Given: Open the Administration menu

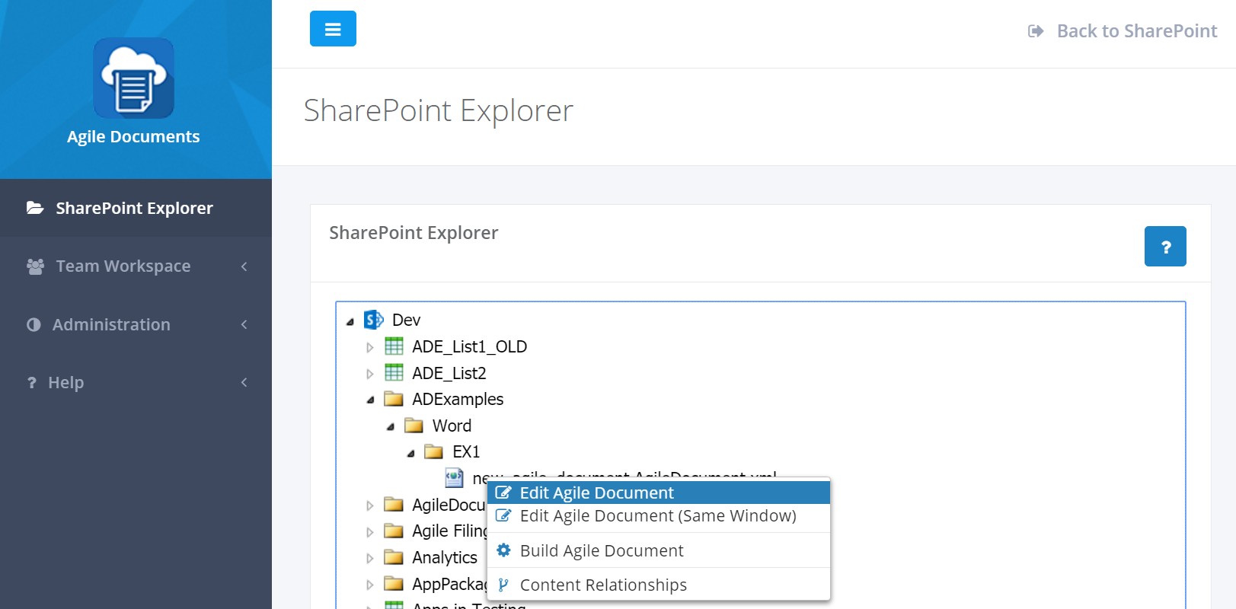Looking at the screenshot, I should [136, 324].
